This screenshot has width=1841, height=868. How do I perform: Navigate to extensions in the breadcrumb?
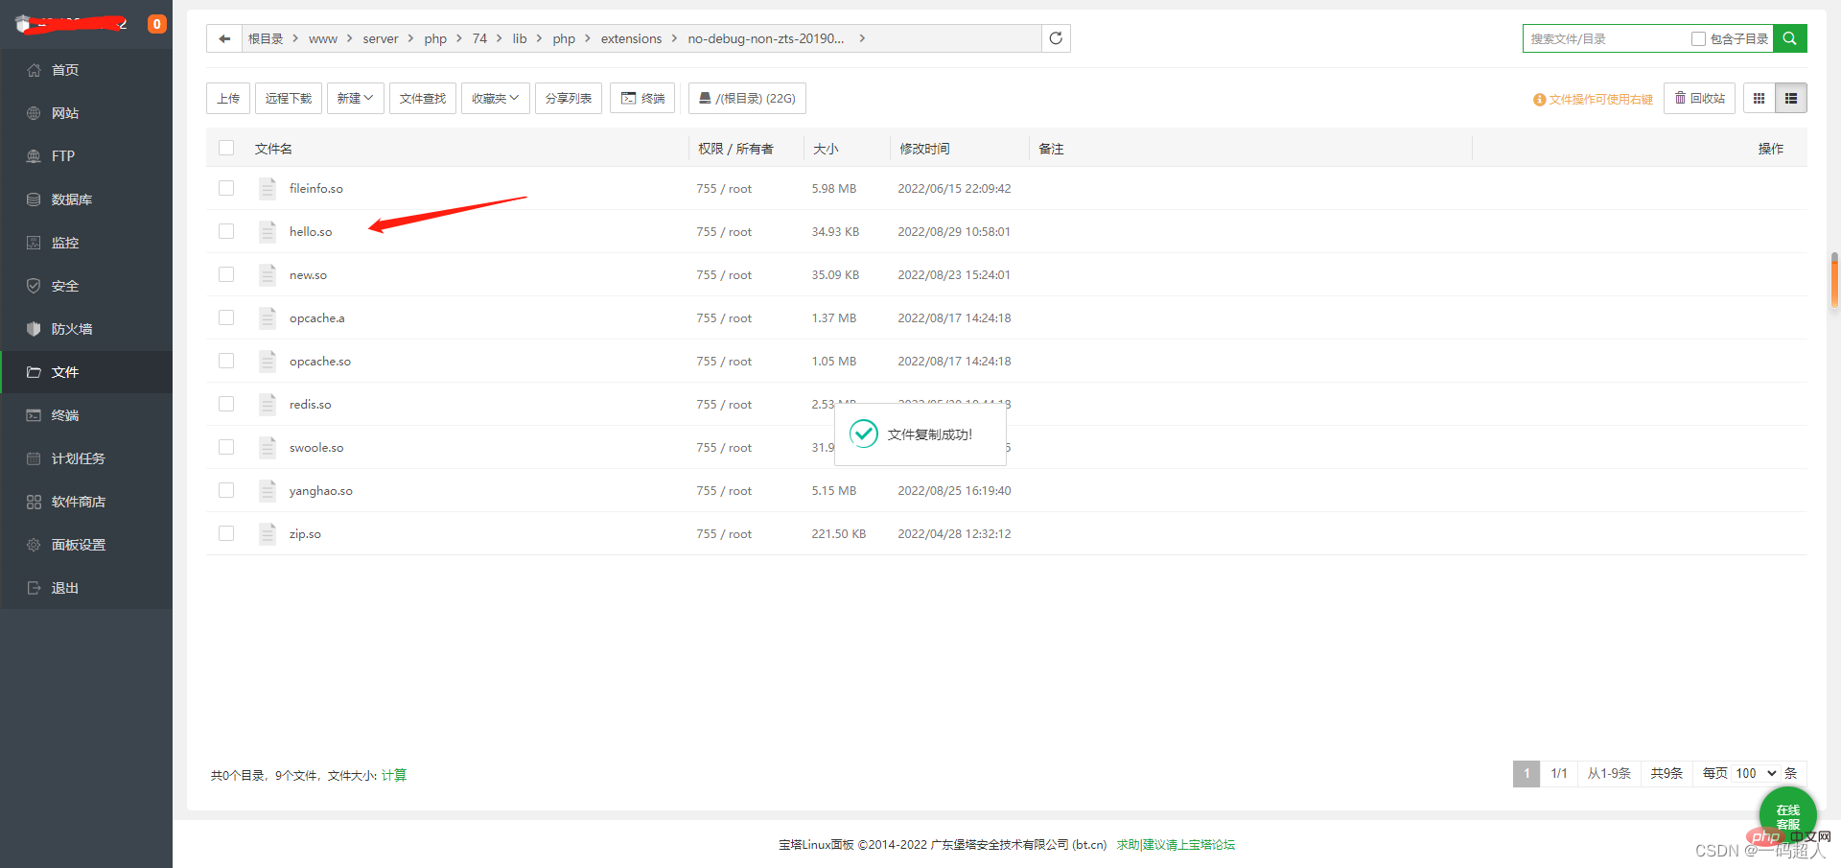tap(631, 38)
